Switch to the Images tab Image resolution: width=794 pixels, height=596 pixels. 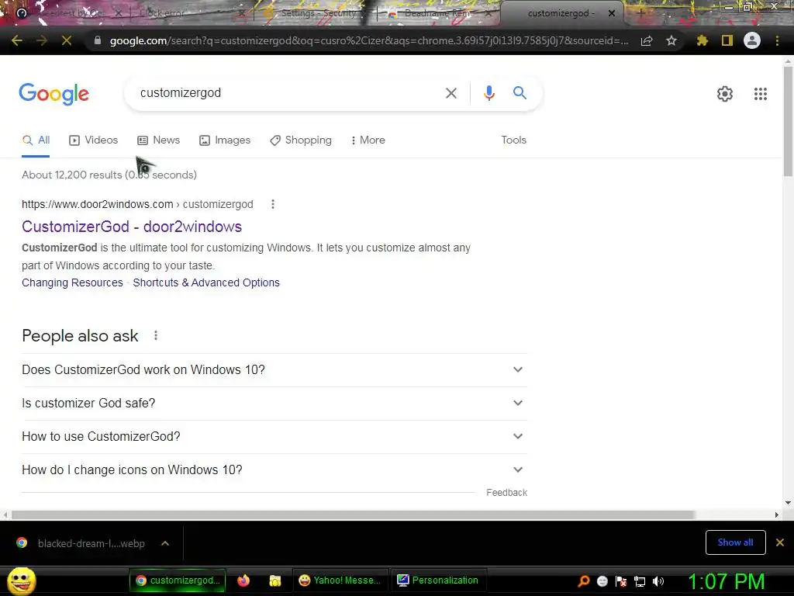tap(225, 140)
